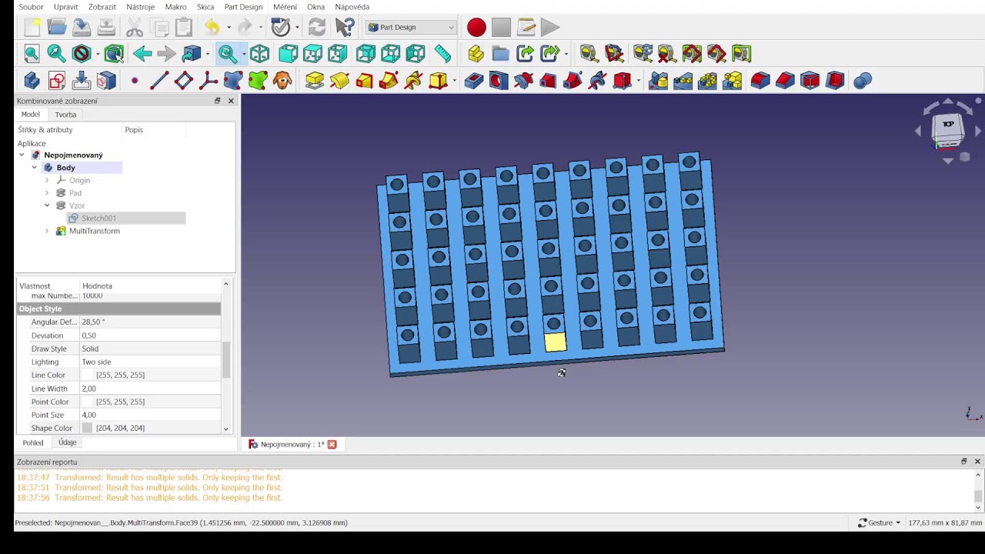This screenshot has height=554, width=985.
Task: Open the Gesture navigation style dropdown
Action: pyautogui.click(x=879, y=522)
